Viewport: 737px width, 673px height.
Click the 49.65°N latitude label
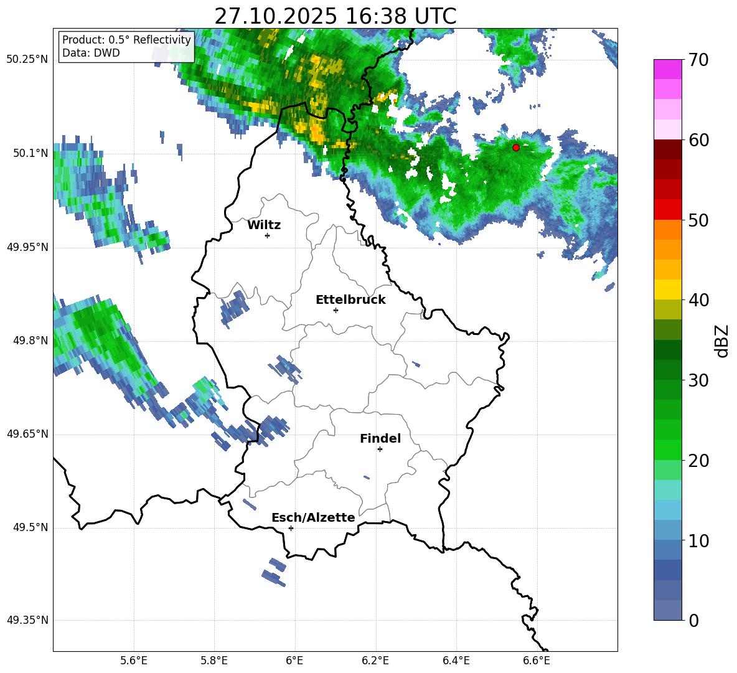(x=27, y=434)
